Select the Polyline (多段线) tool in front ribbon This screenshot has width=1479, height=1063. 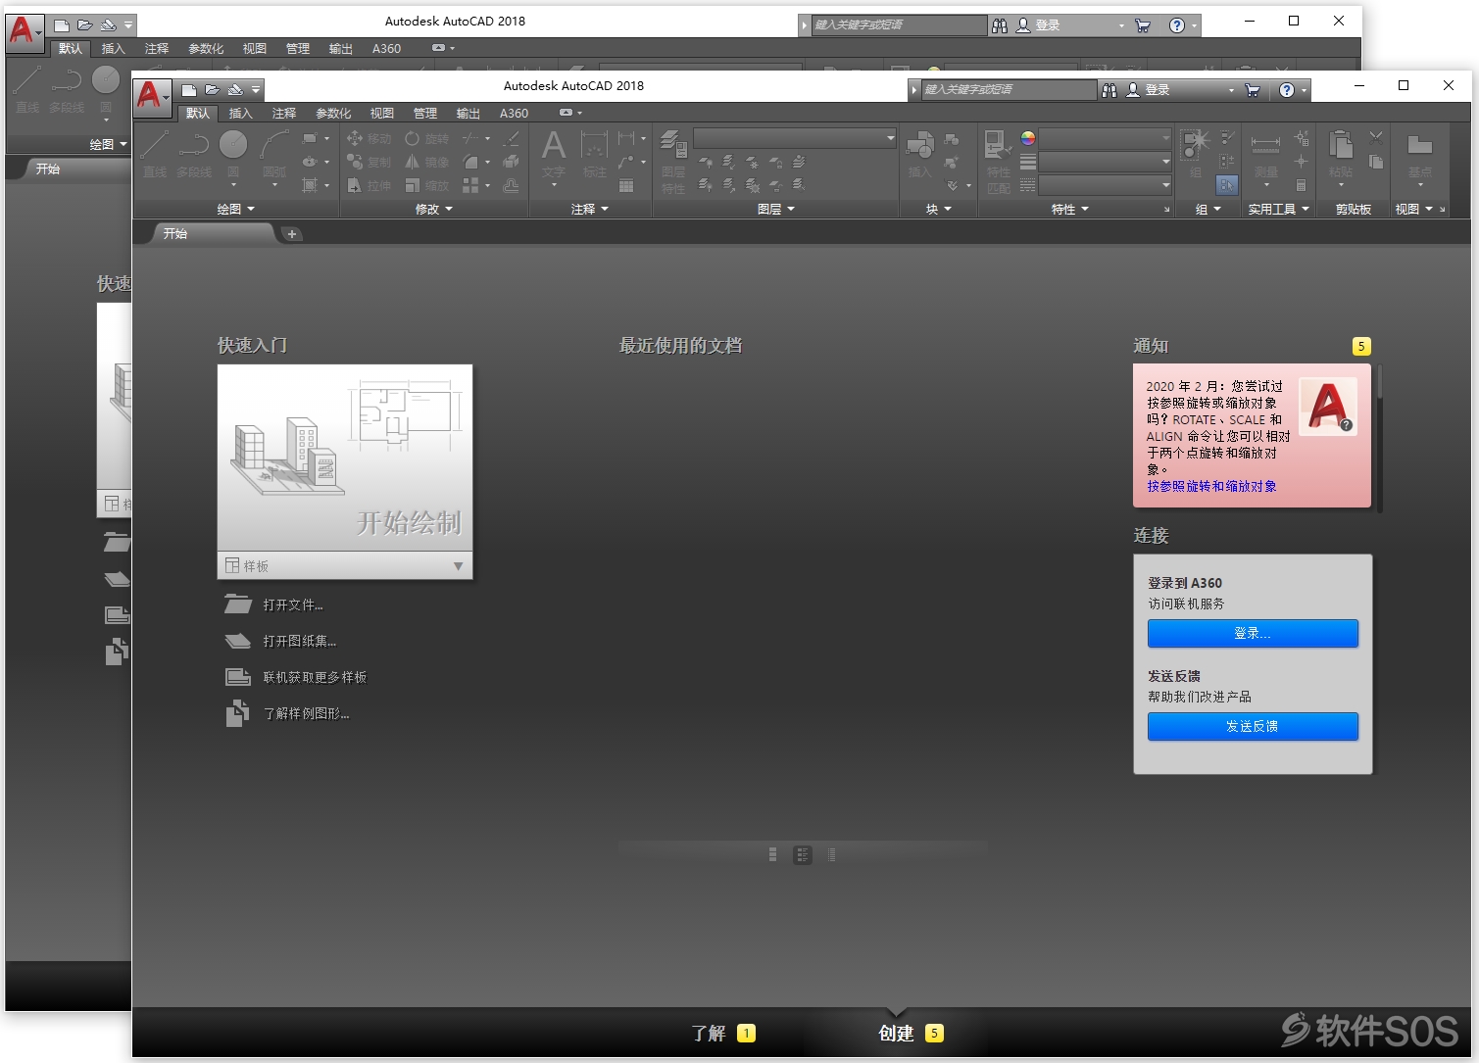[193, 154]
